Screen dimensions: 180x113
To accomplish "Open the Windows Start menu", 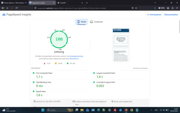I will (43, 110).
